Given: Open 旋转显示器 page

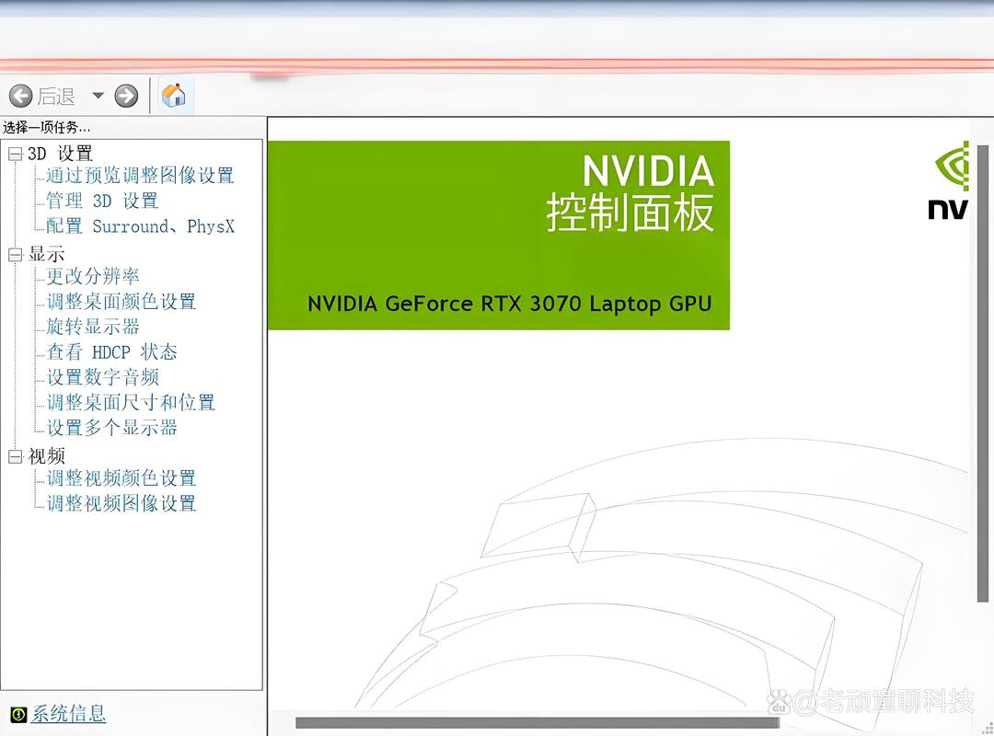Looking at the screenshot, I should [x=93, y=328].
